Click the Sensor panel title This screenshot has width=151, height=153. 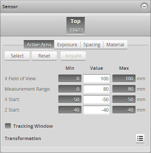click(x=10, y=7)
